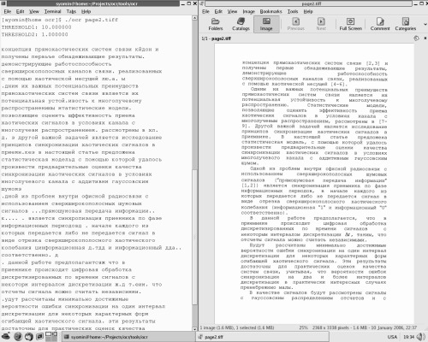
Task: Switch the viewer to Full Screen
Action: [351, 24]
